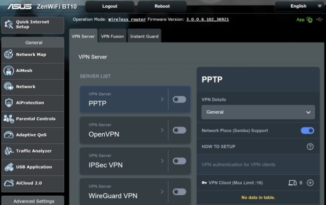326x205 pixels.
Task: Enable the OpenVPN server toggle
Action: (179, 130)
